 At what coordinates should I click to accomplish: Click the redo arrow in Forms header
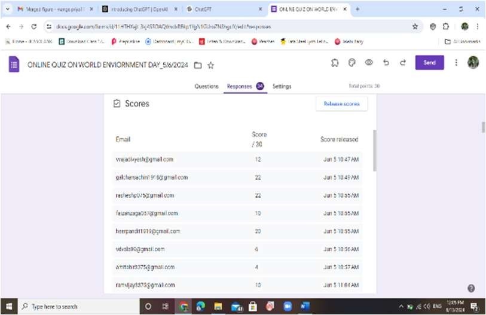click(402, 63)
